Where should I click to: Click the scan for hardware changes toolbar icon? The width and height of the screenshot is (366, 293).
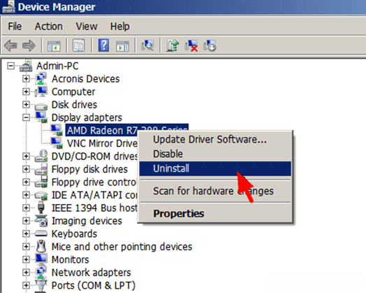click(147, 45)
